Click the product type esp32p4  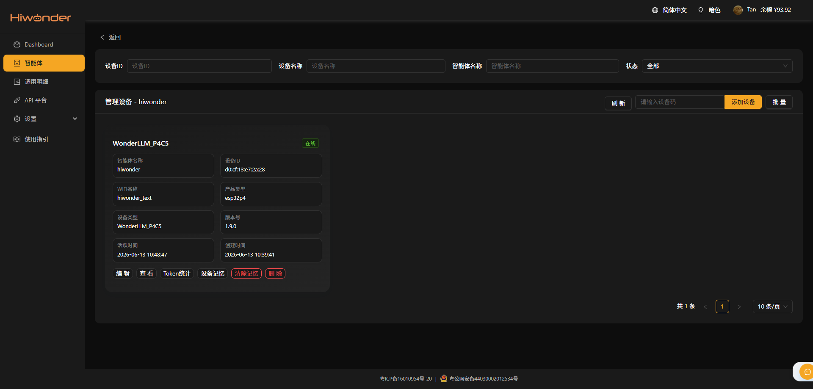(235, 198)
